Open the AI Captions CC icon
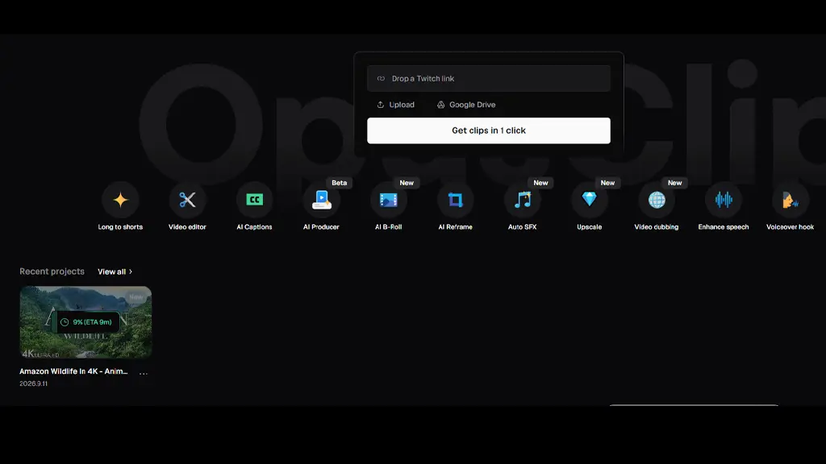826x464 pixels. pos(254,200)
